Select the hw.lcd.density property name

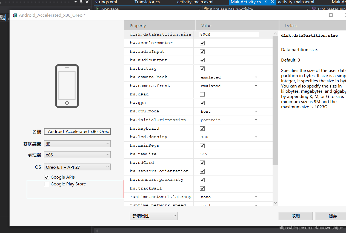click(x=148, y=137)
